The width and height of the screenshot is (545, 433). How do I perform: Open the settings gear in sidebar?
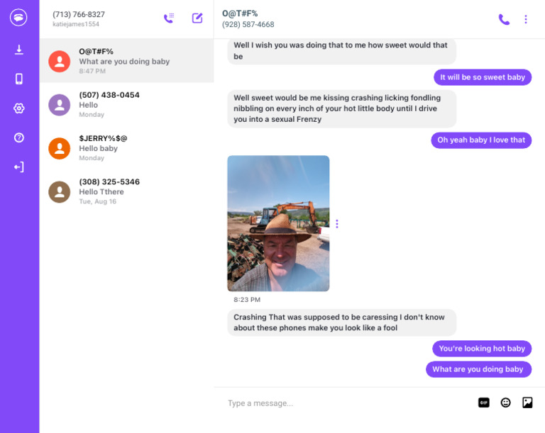tap(19, 108)
